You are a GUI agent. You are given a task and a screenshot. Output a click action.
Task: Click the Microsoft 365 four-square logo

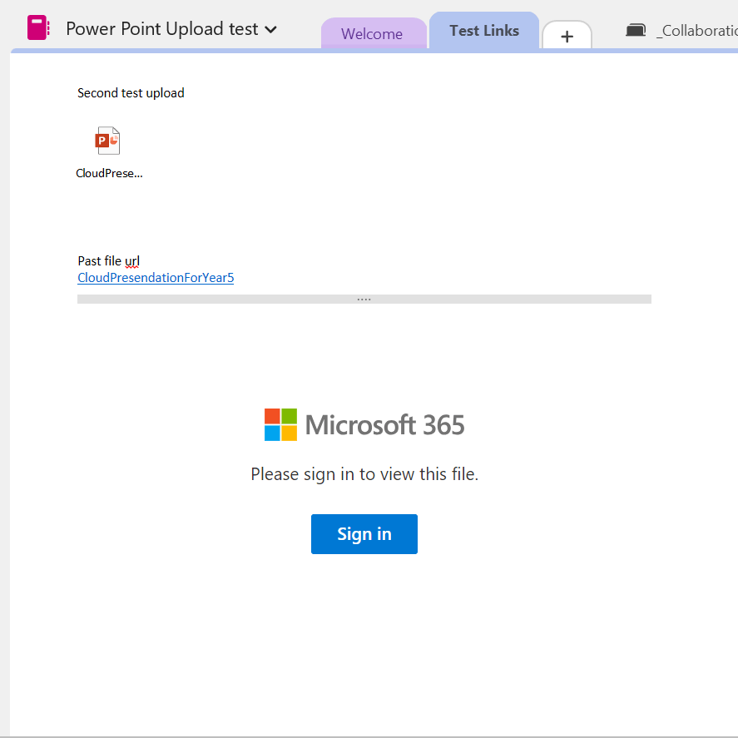(x=280, y=424)
